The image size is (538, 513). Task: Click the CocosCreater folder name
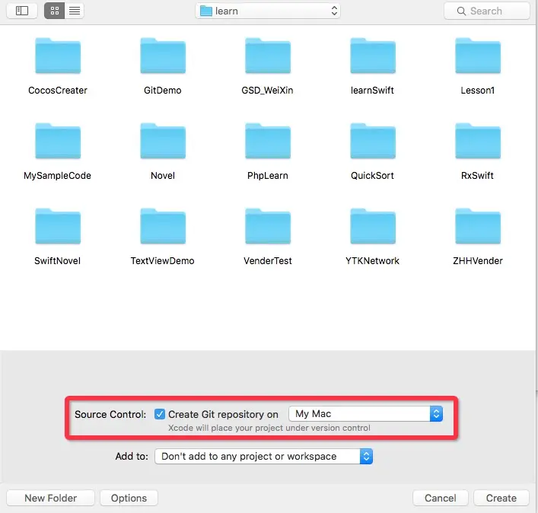[58, 91]
